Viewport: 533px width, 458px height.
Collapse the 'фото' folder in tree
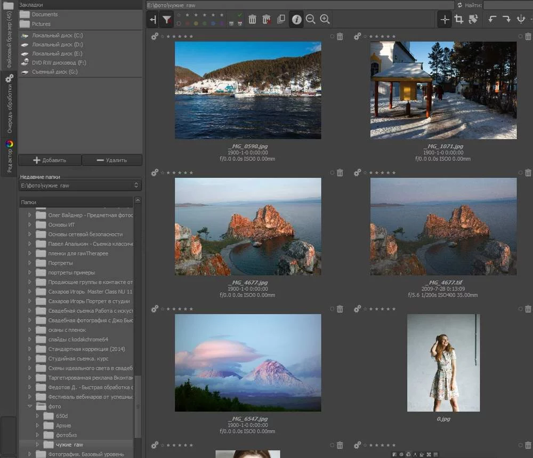30,406
